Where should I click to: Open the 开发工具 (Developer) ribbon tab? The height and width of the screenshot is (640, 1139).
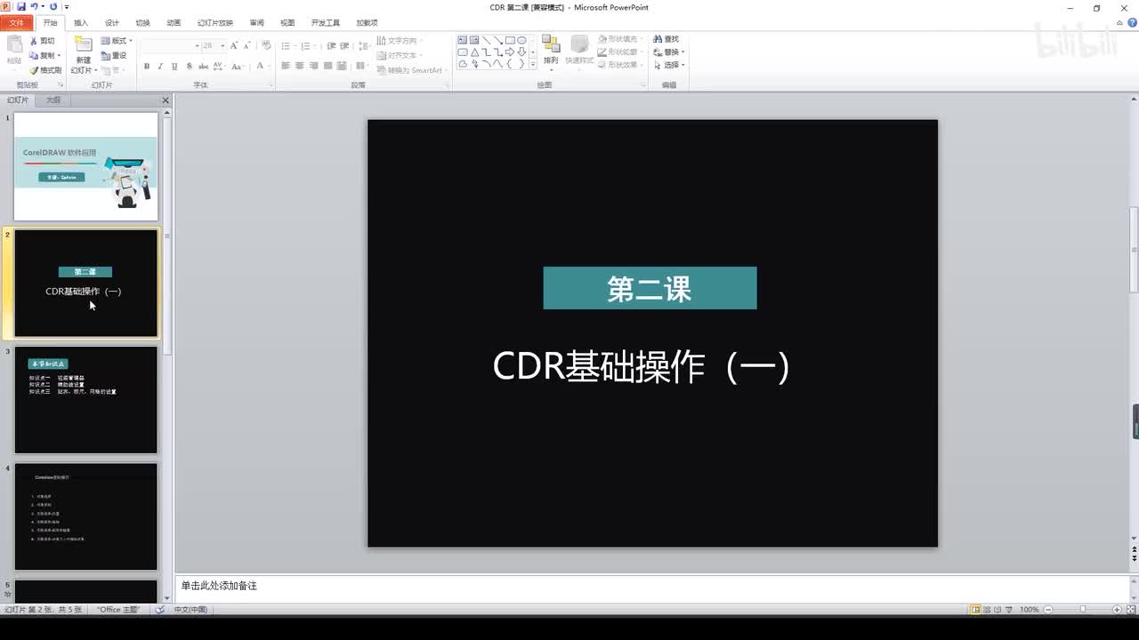[326, 23]
